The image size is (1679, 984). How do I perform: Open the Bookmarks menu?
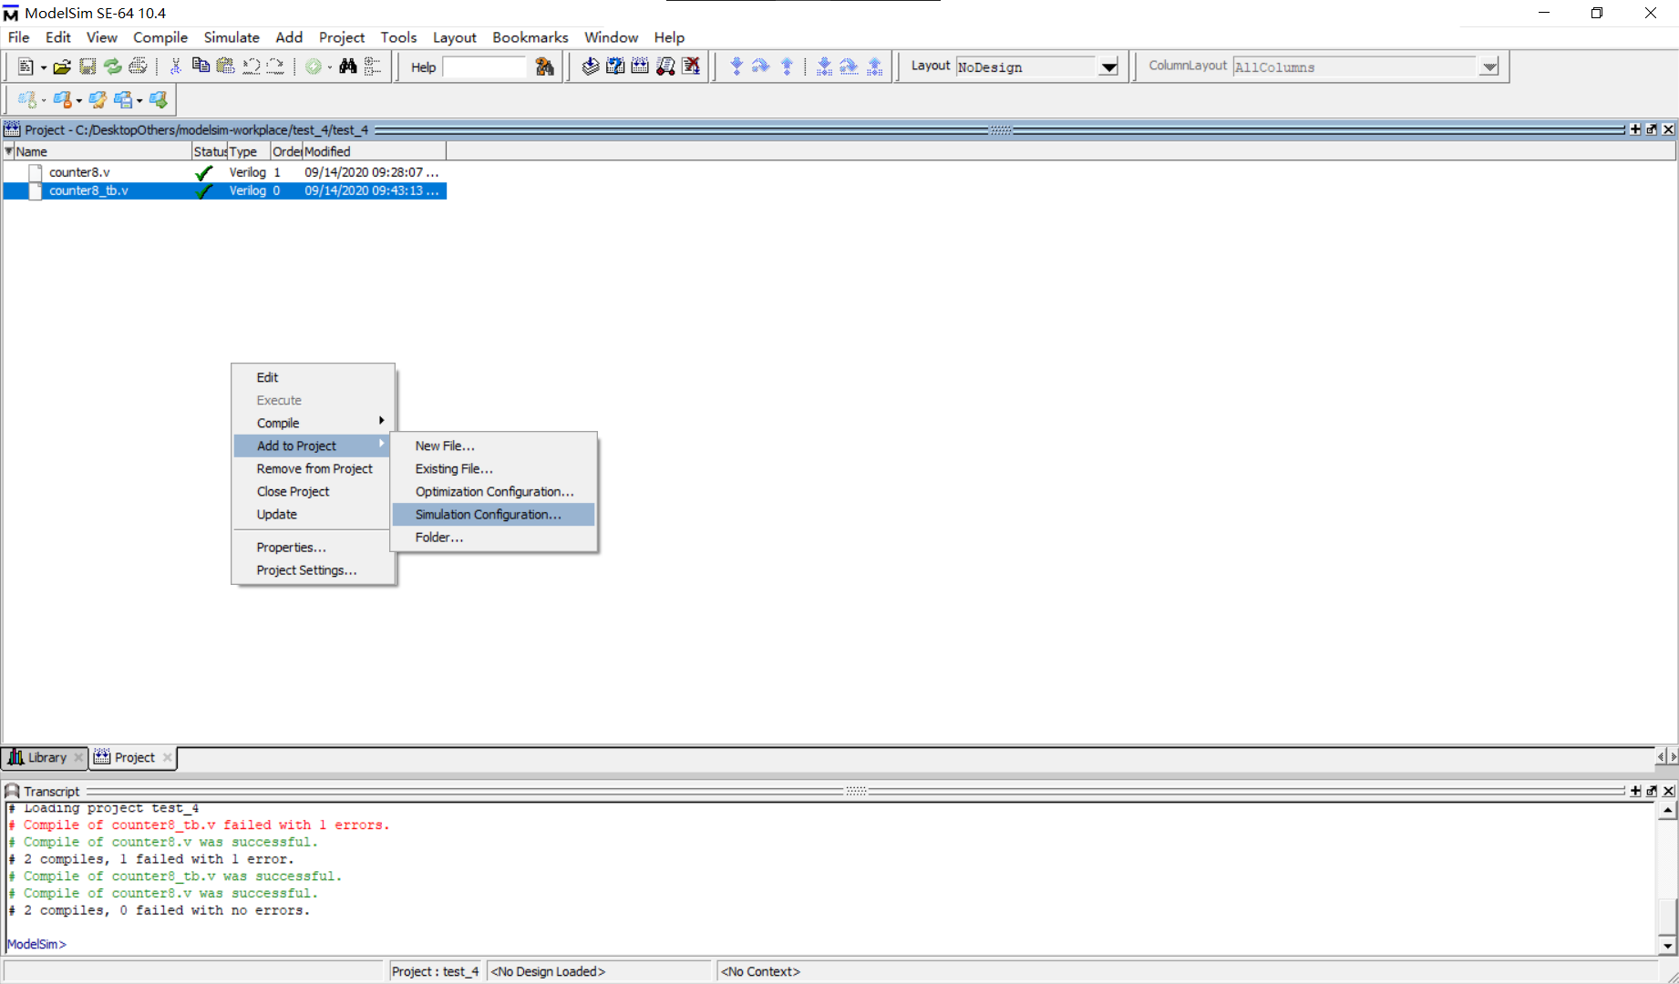tap(530, 37)
